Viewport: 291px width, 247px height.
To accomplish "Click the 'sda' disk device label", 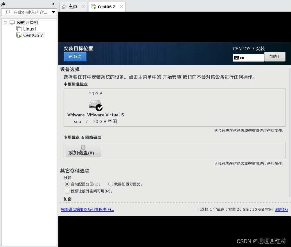I will [x=77, y=122].
